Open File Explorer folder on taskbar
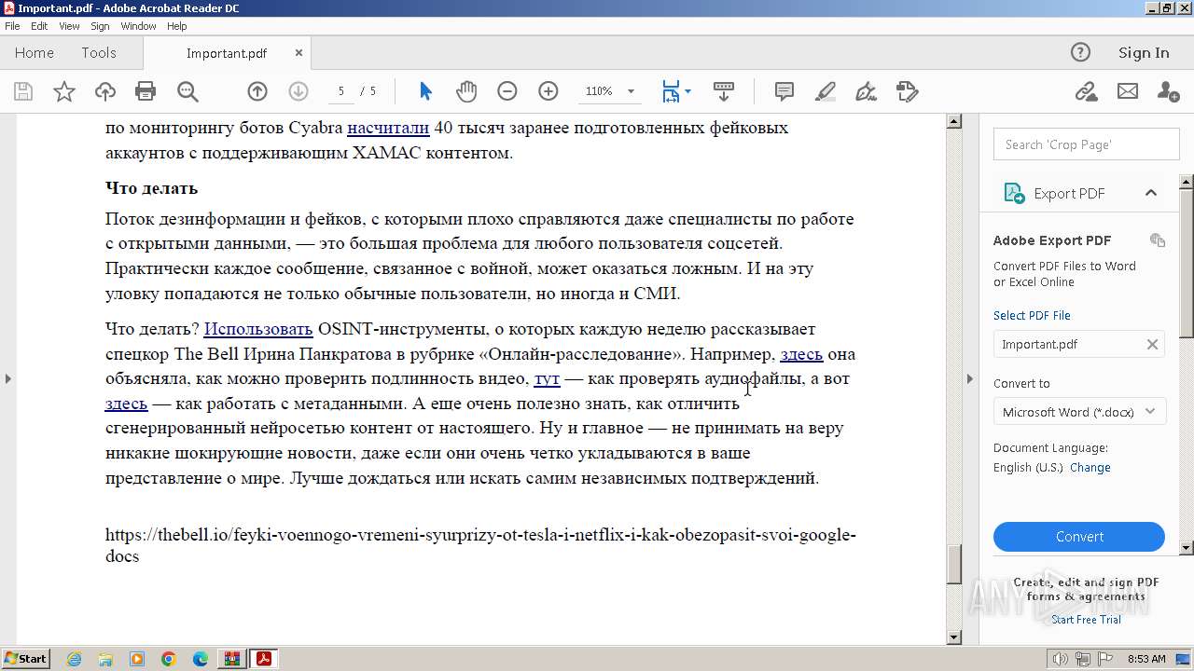Viewport: 1194px width, 671px height. tap(105, 659)
